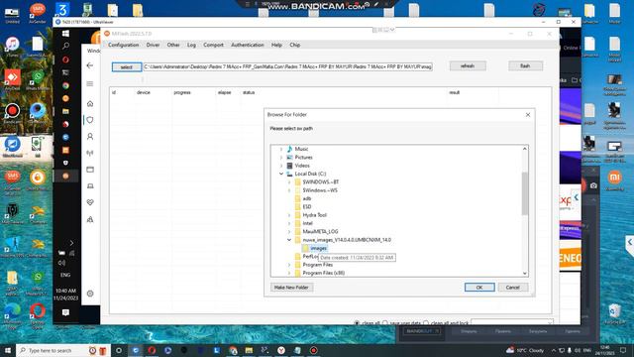
Task: Open Virus & threat protection shield icon
Action: tap(90, 120)
